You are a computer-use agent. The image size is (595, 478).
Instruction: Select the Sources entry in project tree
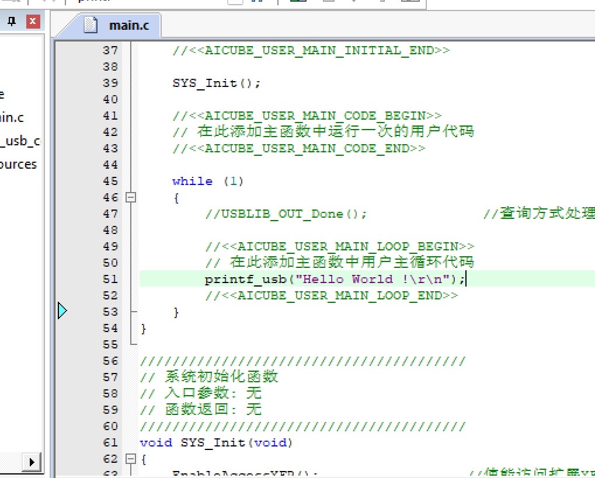coord(18,165)
